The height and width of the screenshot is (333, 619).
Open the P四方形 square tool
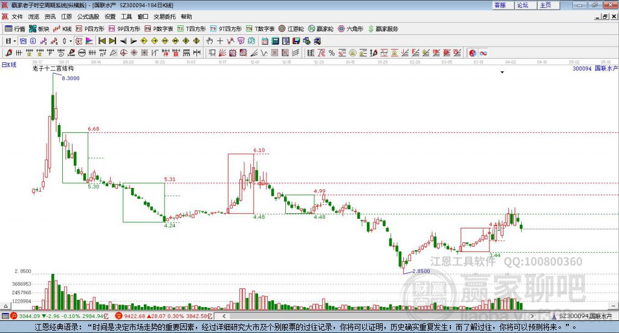coord(89,28)
